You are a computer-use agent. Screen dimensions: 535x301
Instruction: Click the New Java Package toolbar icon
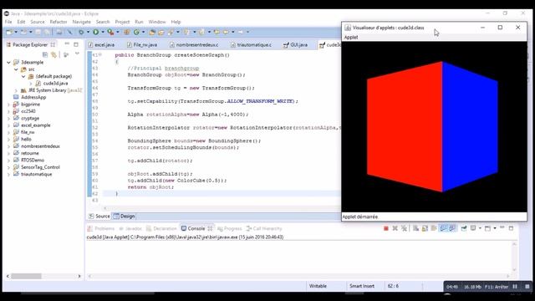pos(126,32)
